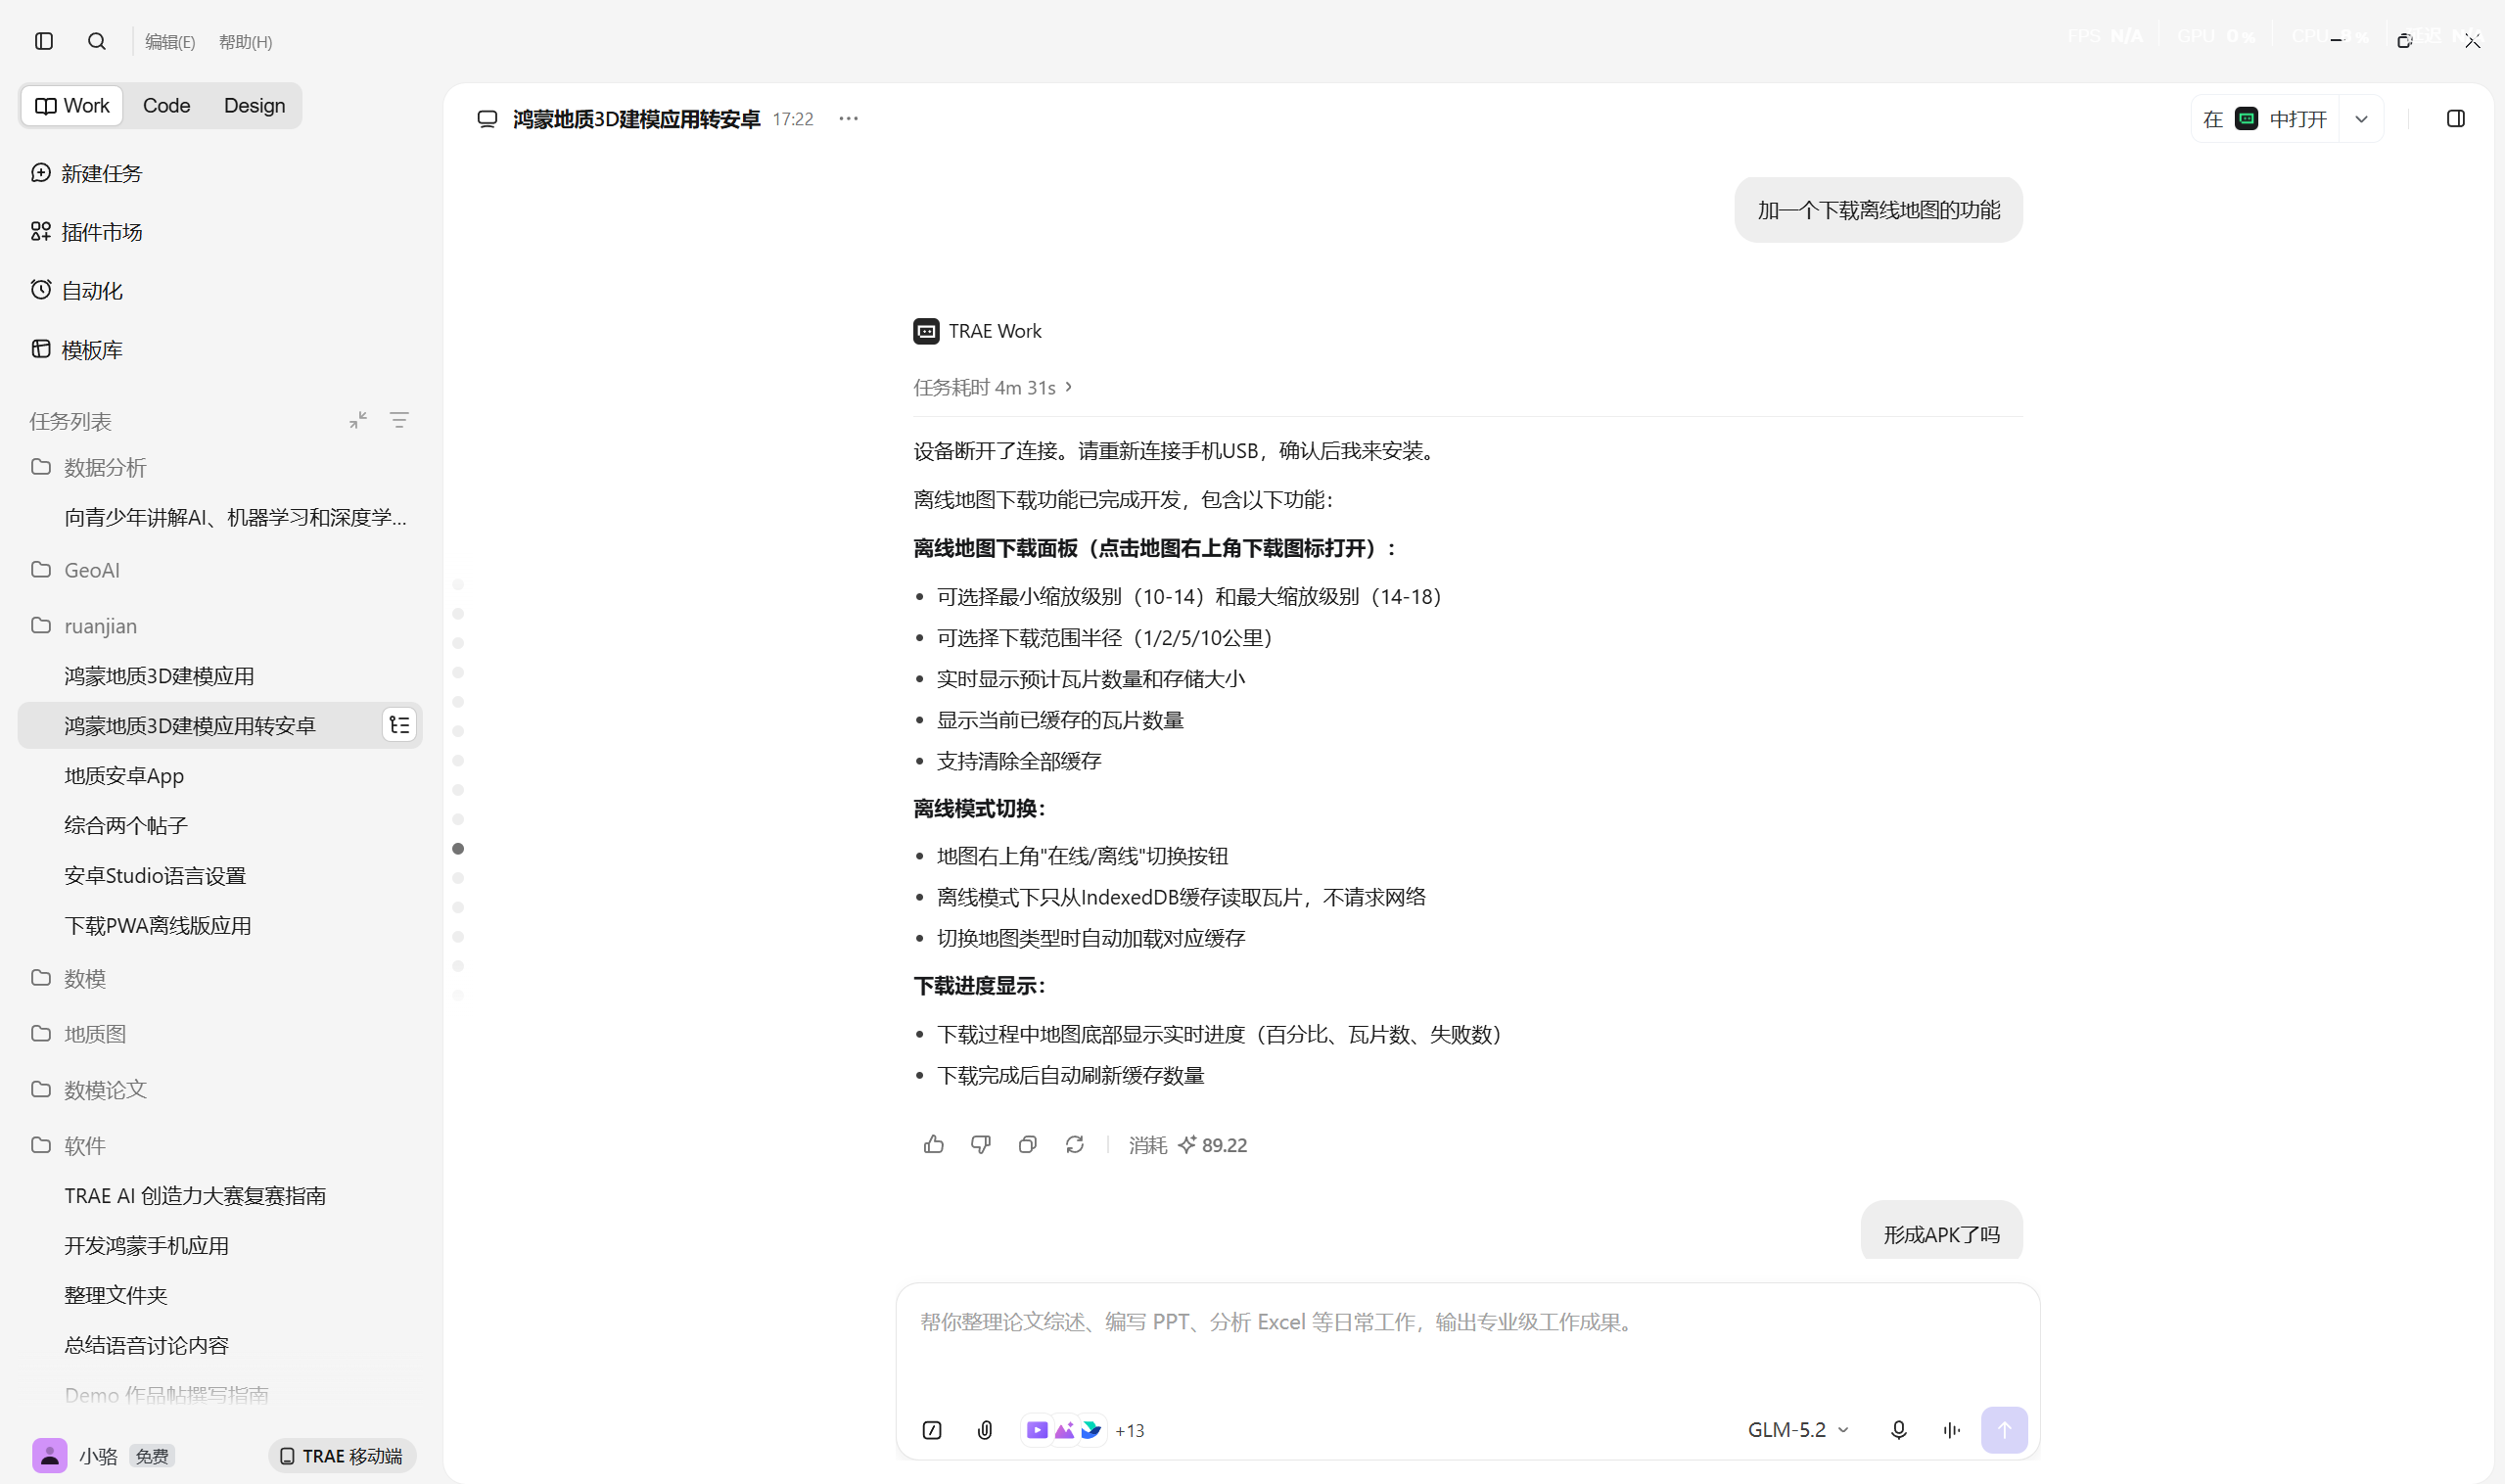The height and width of the screenshot is (1484, 2505).
Task: Switch to the Design tab
Action: (x=254, y=106)
